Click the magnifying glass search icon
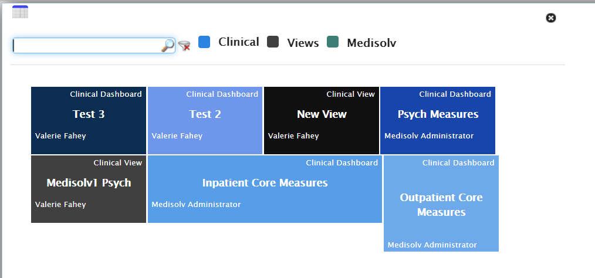Viewport: 595px width, 278px height. coord(168,46)
